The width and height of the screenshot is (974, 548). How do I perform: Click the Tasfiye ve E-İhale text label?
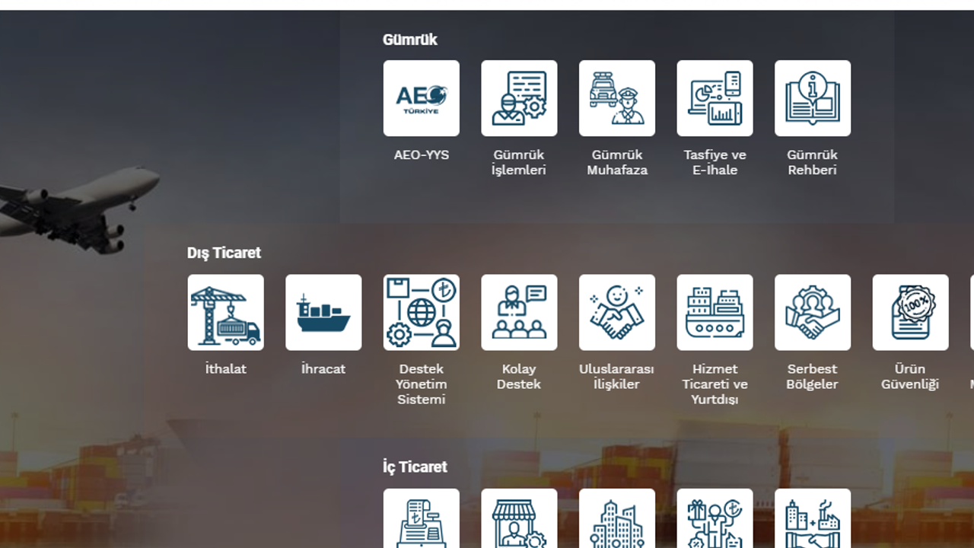[715, 162]
